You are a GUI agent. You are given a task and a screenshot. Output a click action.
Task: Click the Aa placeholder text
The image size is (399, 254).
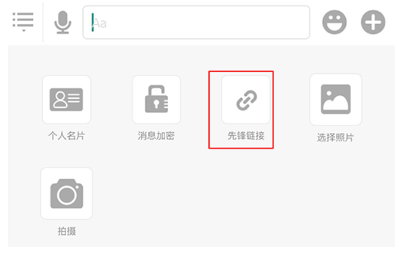tap(100, 23)
